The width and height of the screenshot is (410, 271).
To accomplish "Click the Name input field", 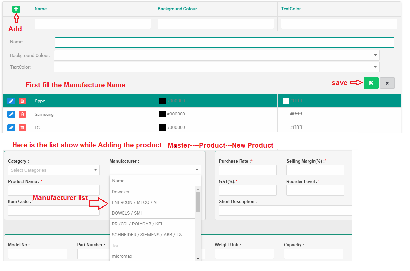I will click(x=224, y=42).
